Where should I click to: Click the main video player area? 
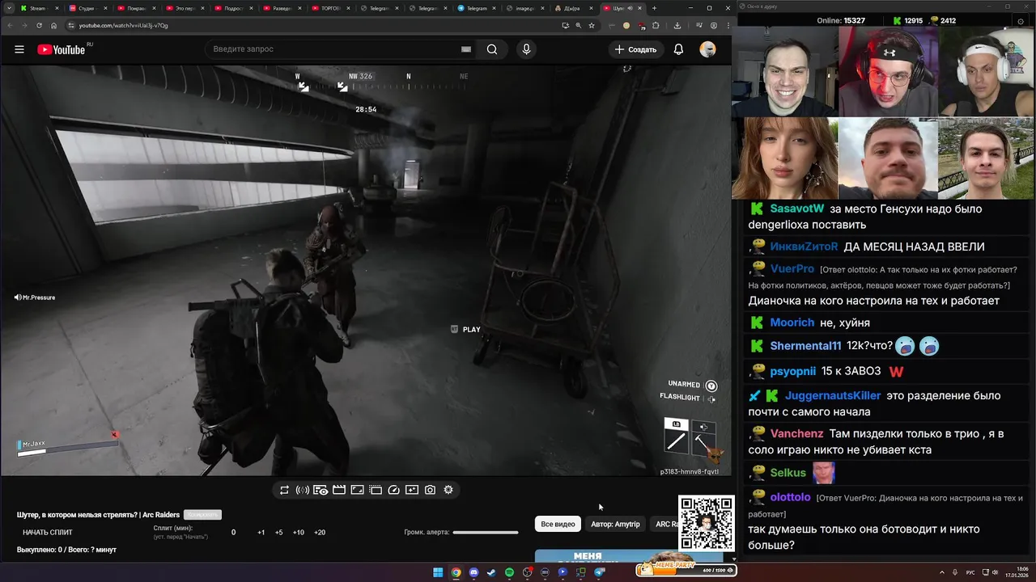click(x=366, y=271)
